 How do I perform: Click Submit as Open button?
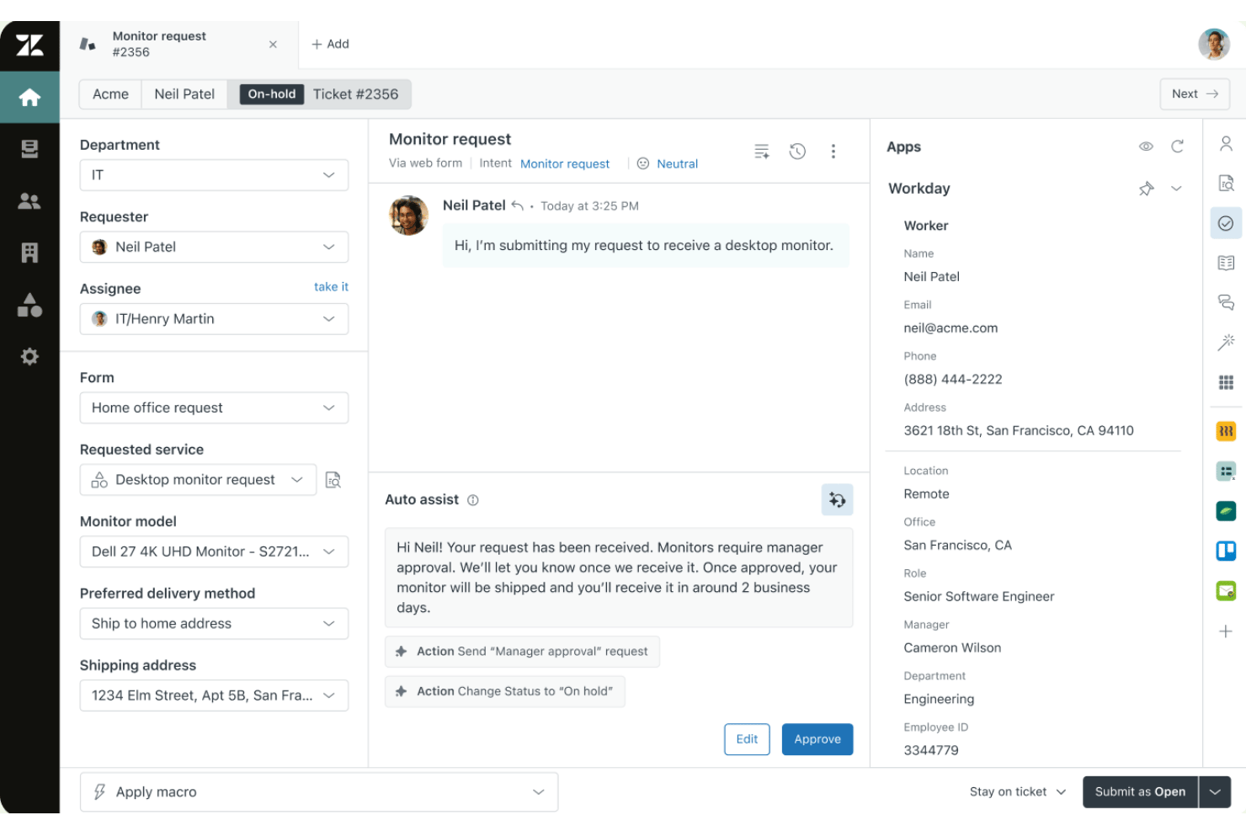[x=1140, y=791]
